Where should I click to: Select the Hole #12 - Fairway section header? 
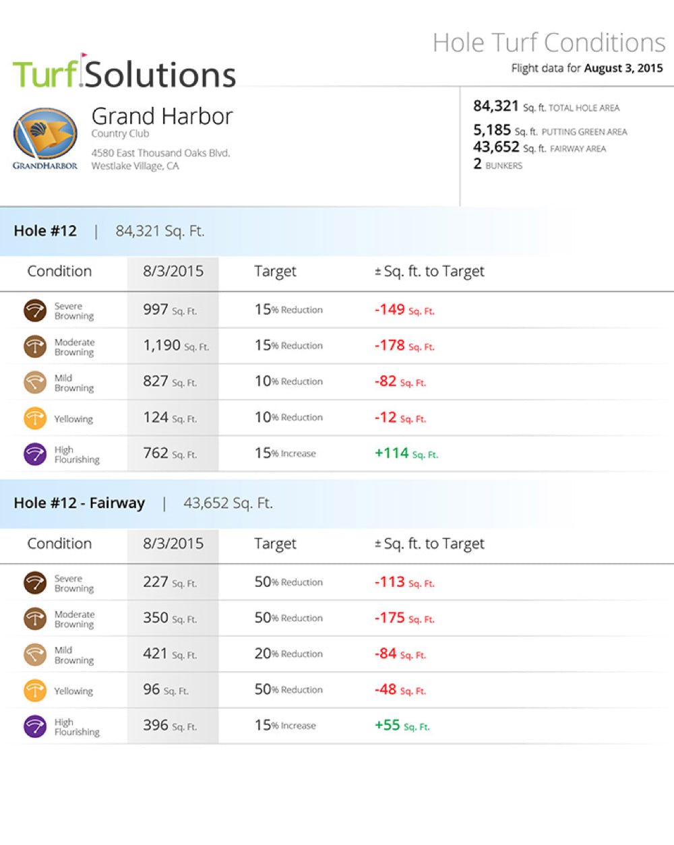click(x=80, y=503)
